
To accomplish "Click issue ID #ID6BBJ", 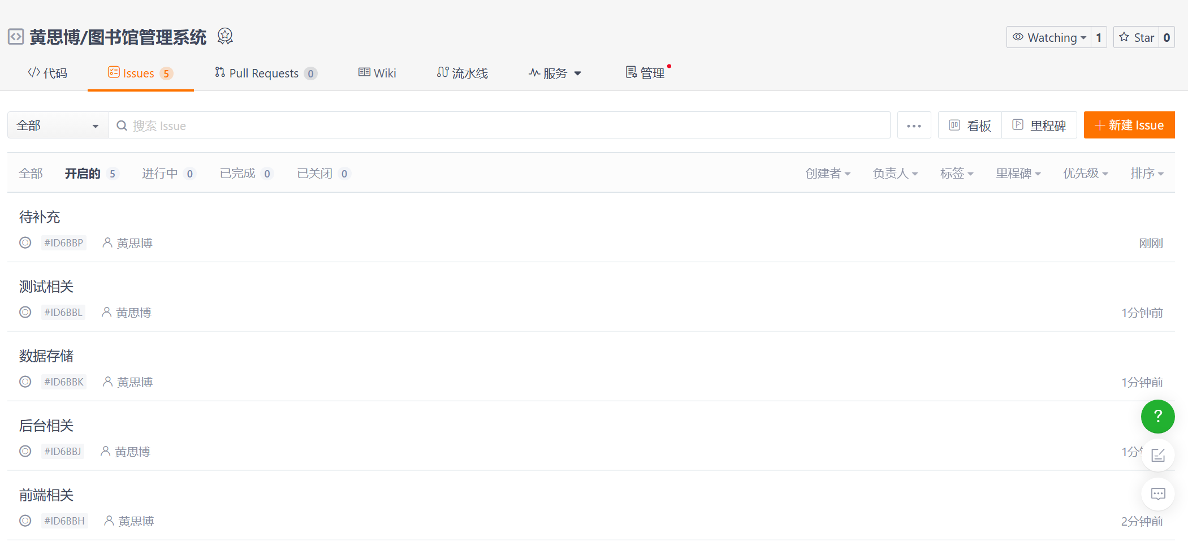I will tap(63, 452).
